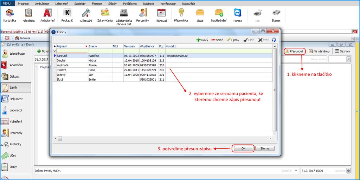Viewport: 360px width, 180px height.
Task: Open Zdrav-Karta from the toolbar
Action: tap(105, 15)
